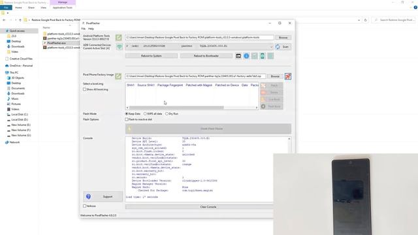Click the Live Boot button
This screenshot has width=418, height=235.
tap(272, 99)
